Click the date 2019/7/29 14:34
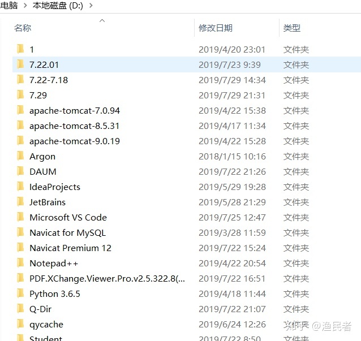The width and height of the screenshot is (361, 341). tap(233, 80)
